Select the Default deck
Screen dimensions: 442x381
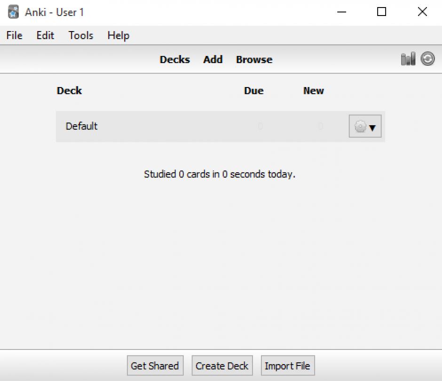(81, 126)
